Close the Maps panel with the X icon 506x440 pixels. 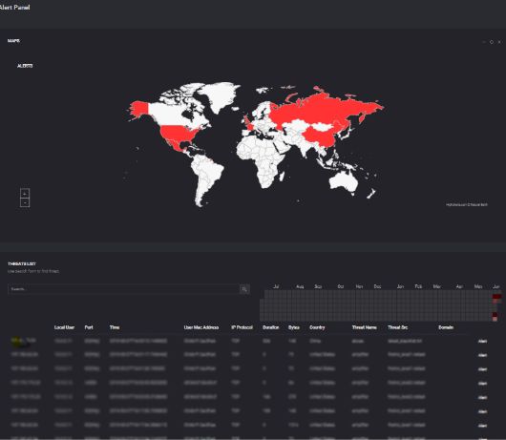pos(499,42)
